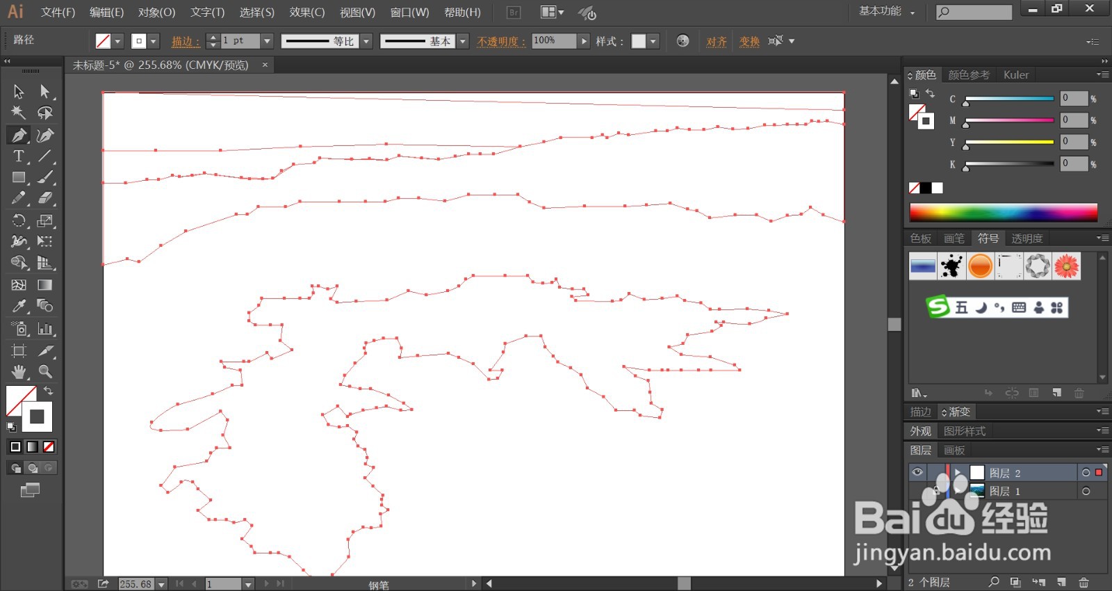Image resolution: width=1112 pixels, height=591 pixels.
Task: Open the 等比 width profile dropdown
Action: tap(366, 41)
